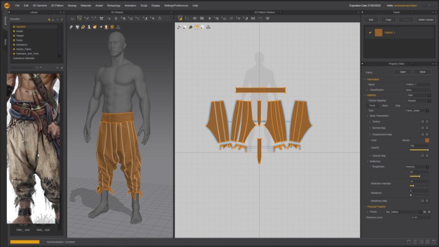
Task: Click the yellow ring avatar display icon in 3D window
Action: click(x=83, y=27)
